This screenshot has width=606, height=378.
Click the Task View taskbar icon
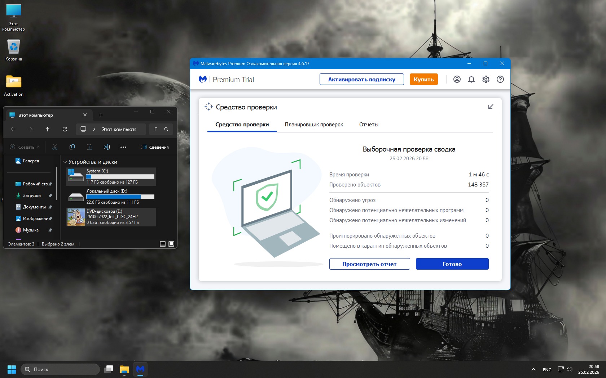point(109,369)
